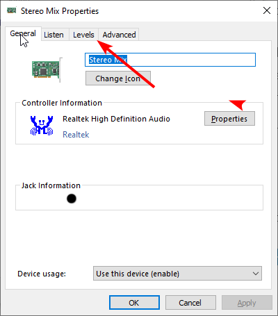Click the green sound card device icon
Viewport: 278px width, 316px height.
click(x=47, y=69)
